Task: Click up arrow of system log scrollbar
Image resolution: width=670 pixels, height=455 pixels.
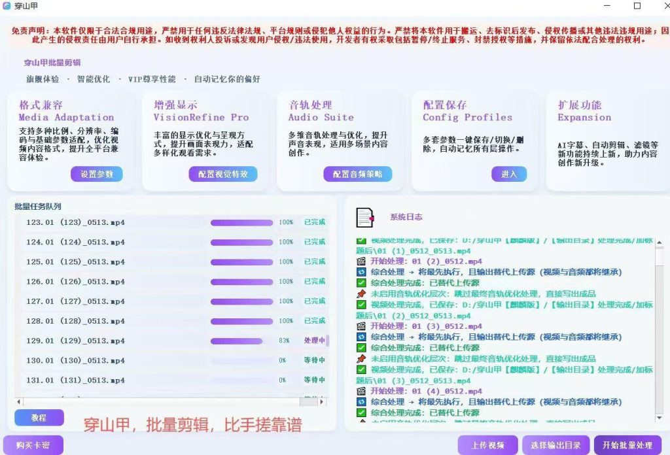Action: (660, 242)
